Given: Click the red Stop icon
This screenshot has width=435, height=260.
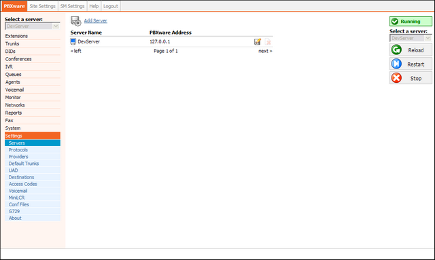Looking at the screenshot, I should click(396, 78).
